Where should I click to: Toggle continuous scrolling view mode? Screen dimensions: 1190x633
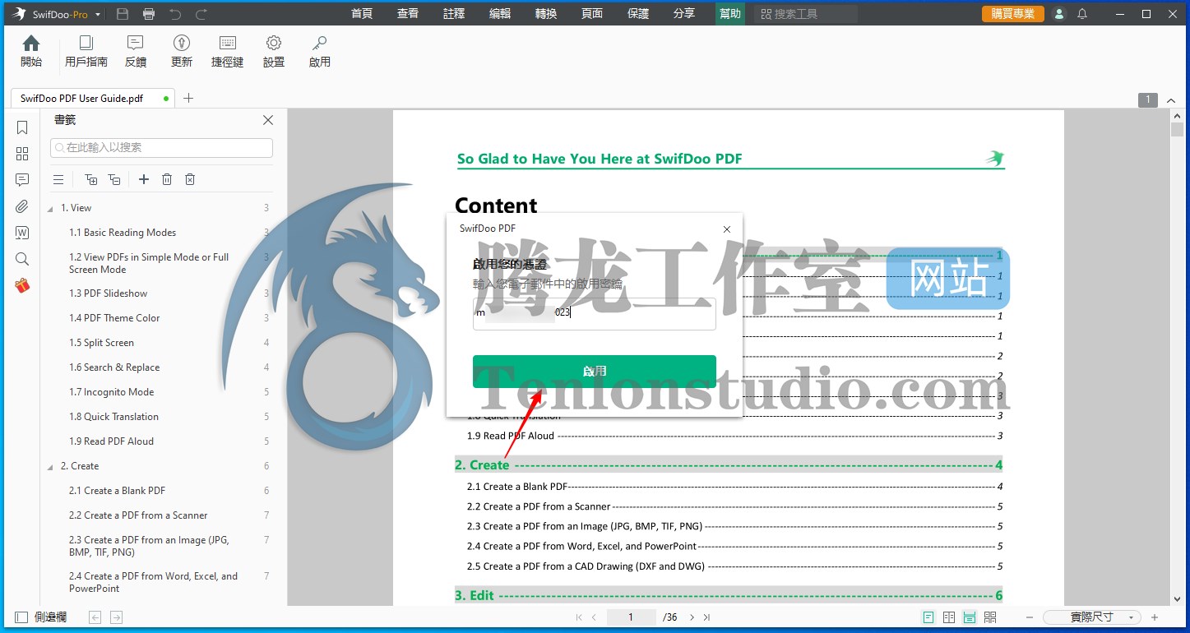click(x=970, y=617)
